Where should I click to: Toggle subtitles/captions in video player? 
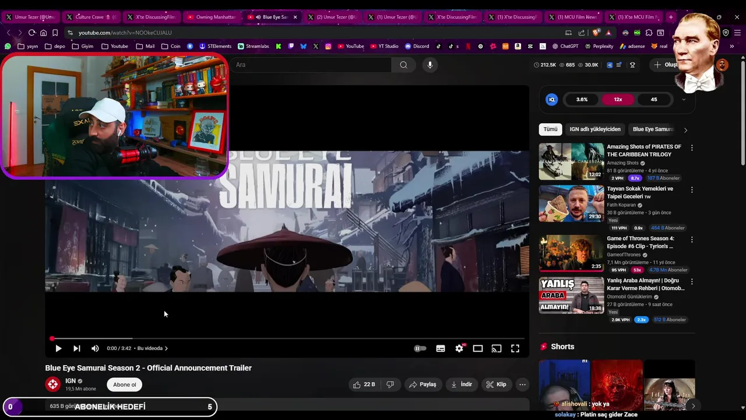[441, 348]
